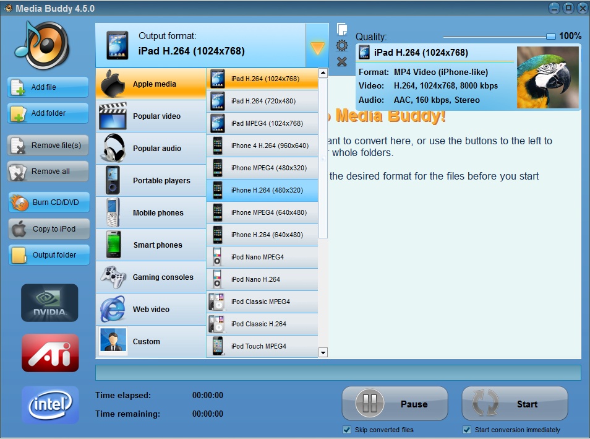Click the iPod Touch MPEG4 device icon
Image resolution: width=590 pixels, height=439 pixels.
coord(218,346)
